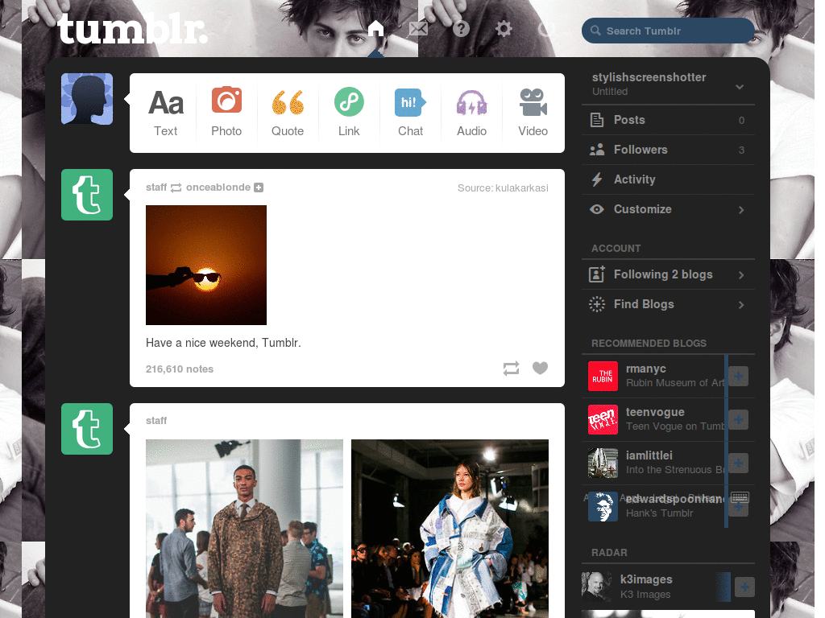View the 216,610 notes

coord(180,369)
